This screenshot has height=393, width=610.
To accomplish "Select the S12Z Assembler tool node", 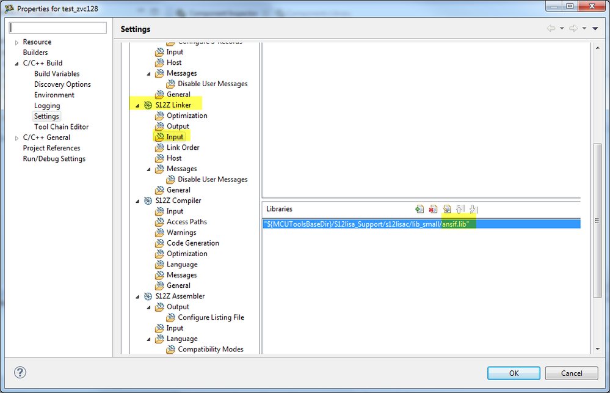I will [x=180, y=296].
